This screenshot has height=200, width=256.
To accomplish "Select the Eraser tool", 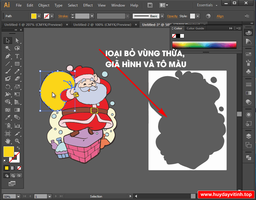I will (x=17, y=79).
